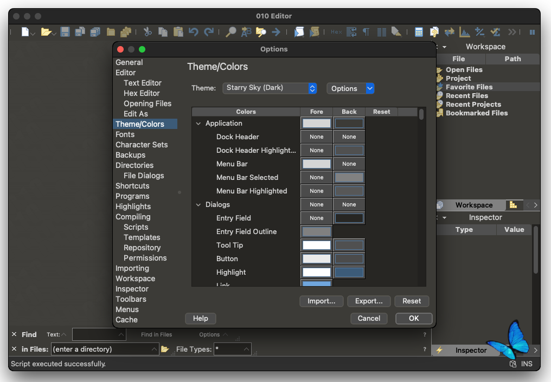This screenshot has width=551, height=382.
Task: Open a file with the Open icon
Action: (47, 32)
